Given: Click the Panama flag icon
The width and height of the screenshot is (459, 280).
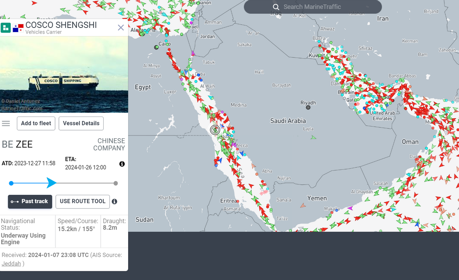Looking at the screenshot, I should 18,28.
